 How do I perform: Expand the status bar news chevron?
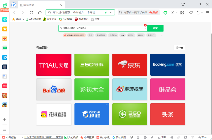pos(22,138)
